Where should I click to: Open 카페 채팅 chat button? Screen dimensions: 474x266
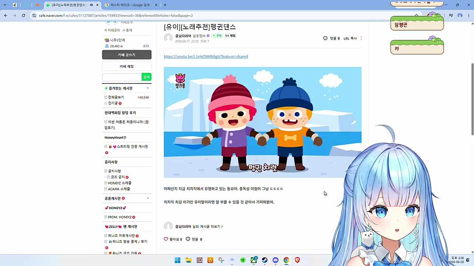click(127, 66)
